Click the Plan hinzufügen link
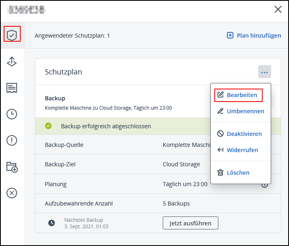The height and width of the screenshot is (246, 289). [x=254, y=36]
